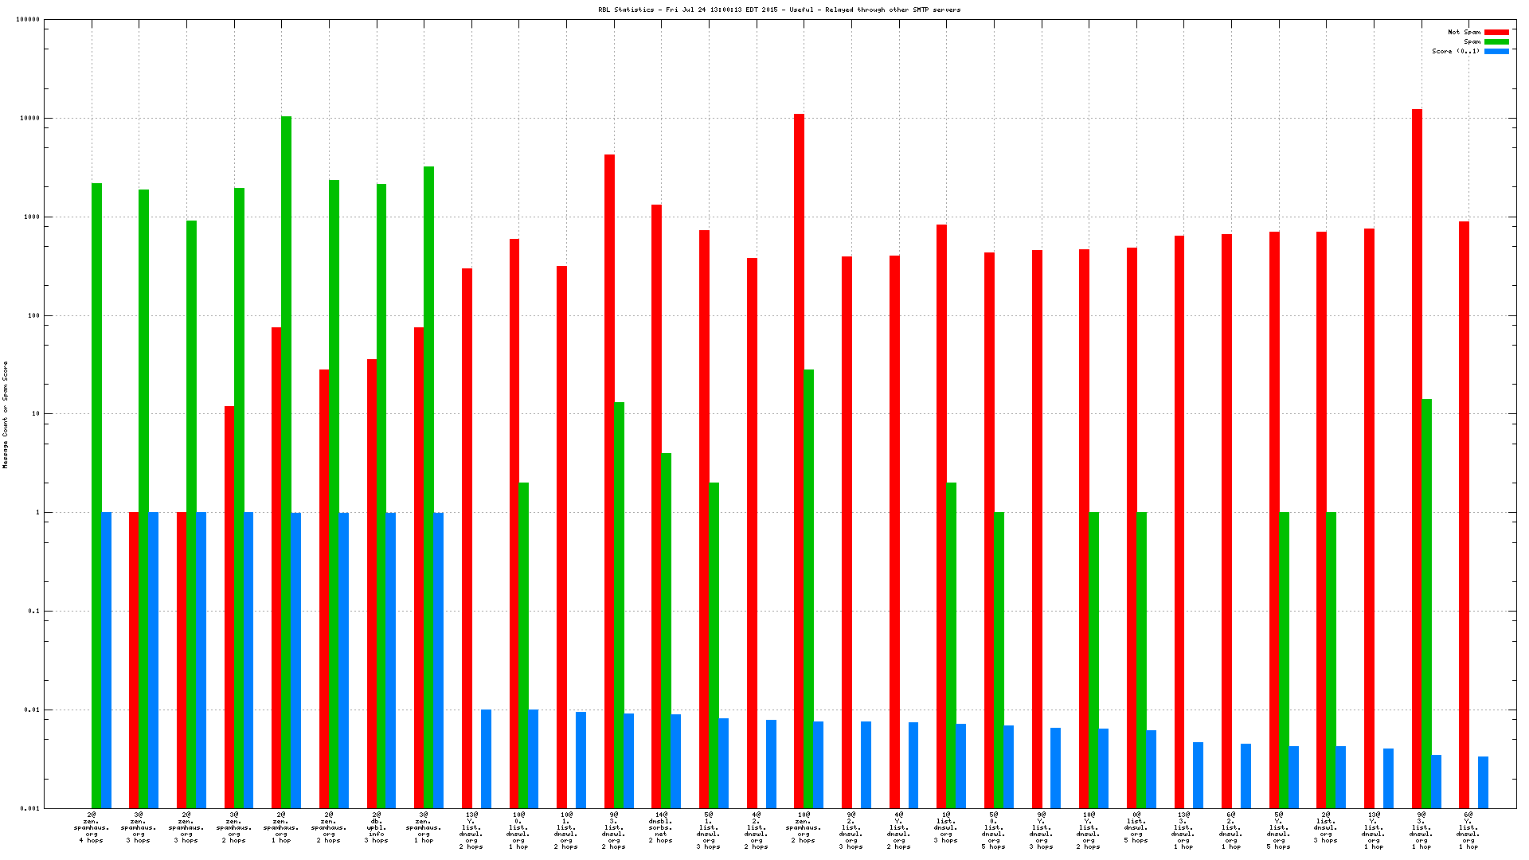Image resolution: width=1529 pixels, height=860 pixels.
Task: Click the rightmost blue score bar
Action: coord(1483,782)
